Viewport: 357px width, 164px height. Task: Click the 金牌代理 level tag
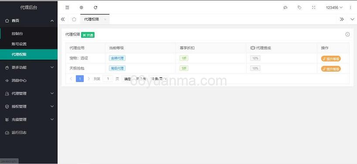click(117, 58)
